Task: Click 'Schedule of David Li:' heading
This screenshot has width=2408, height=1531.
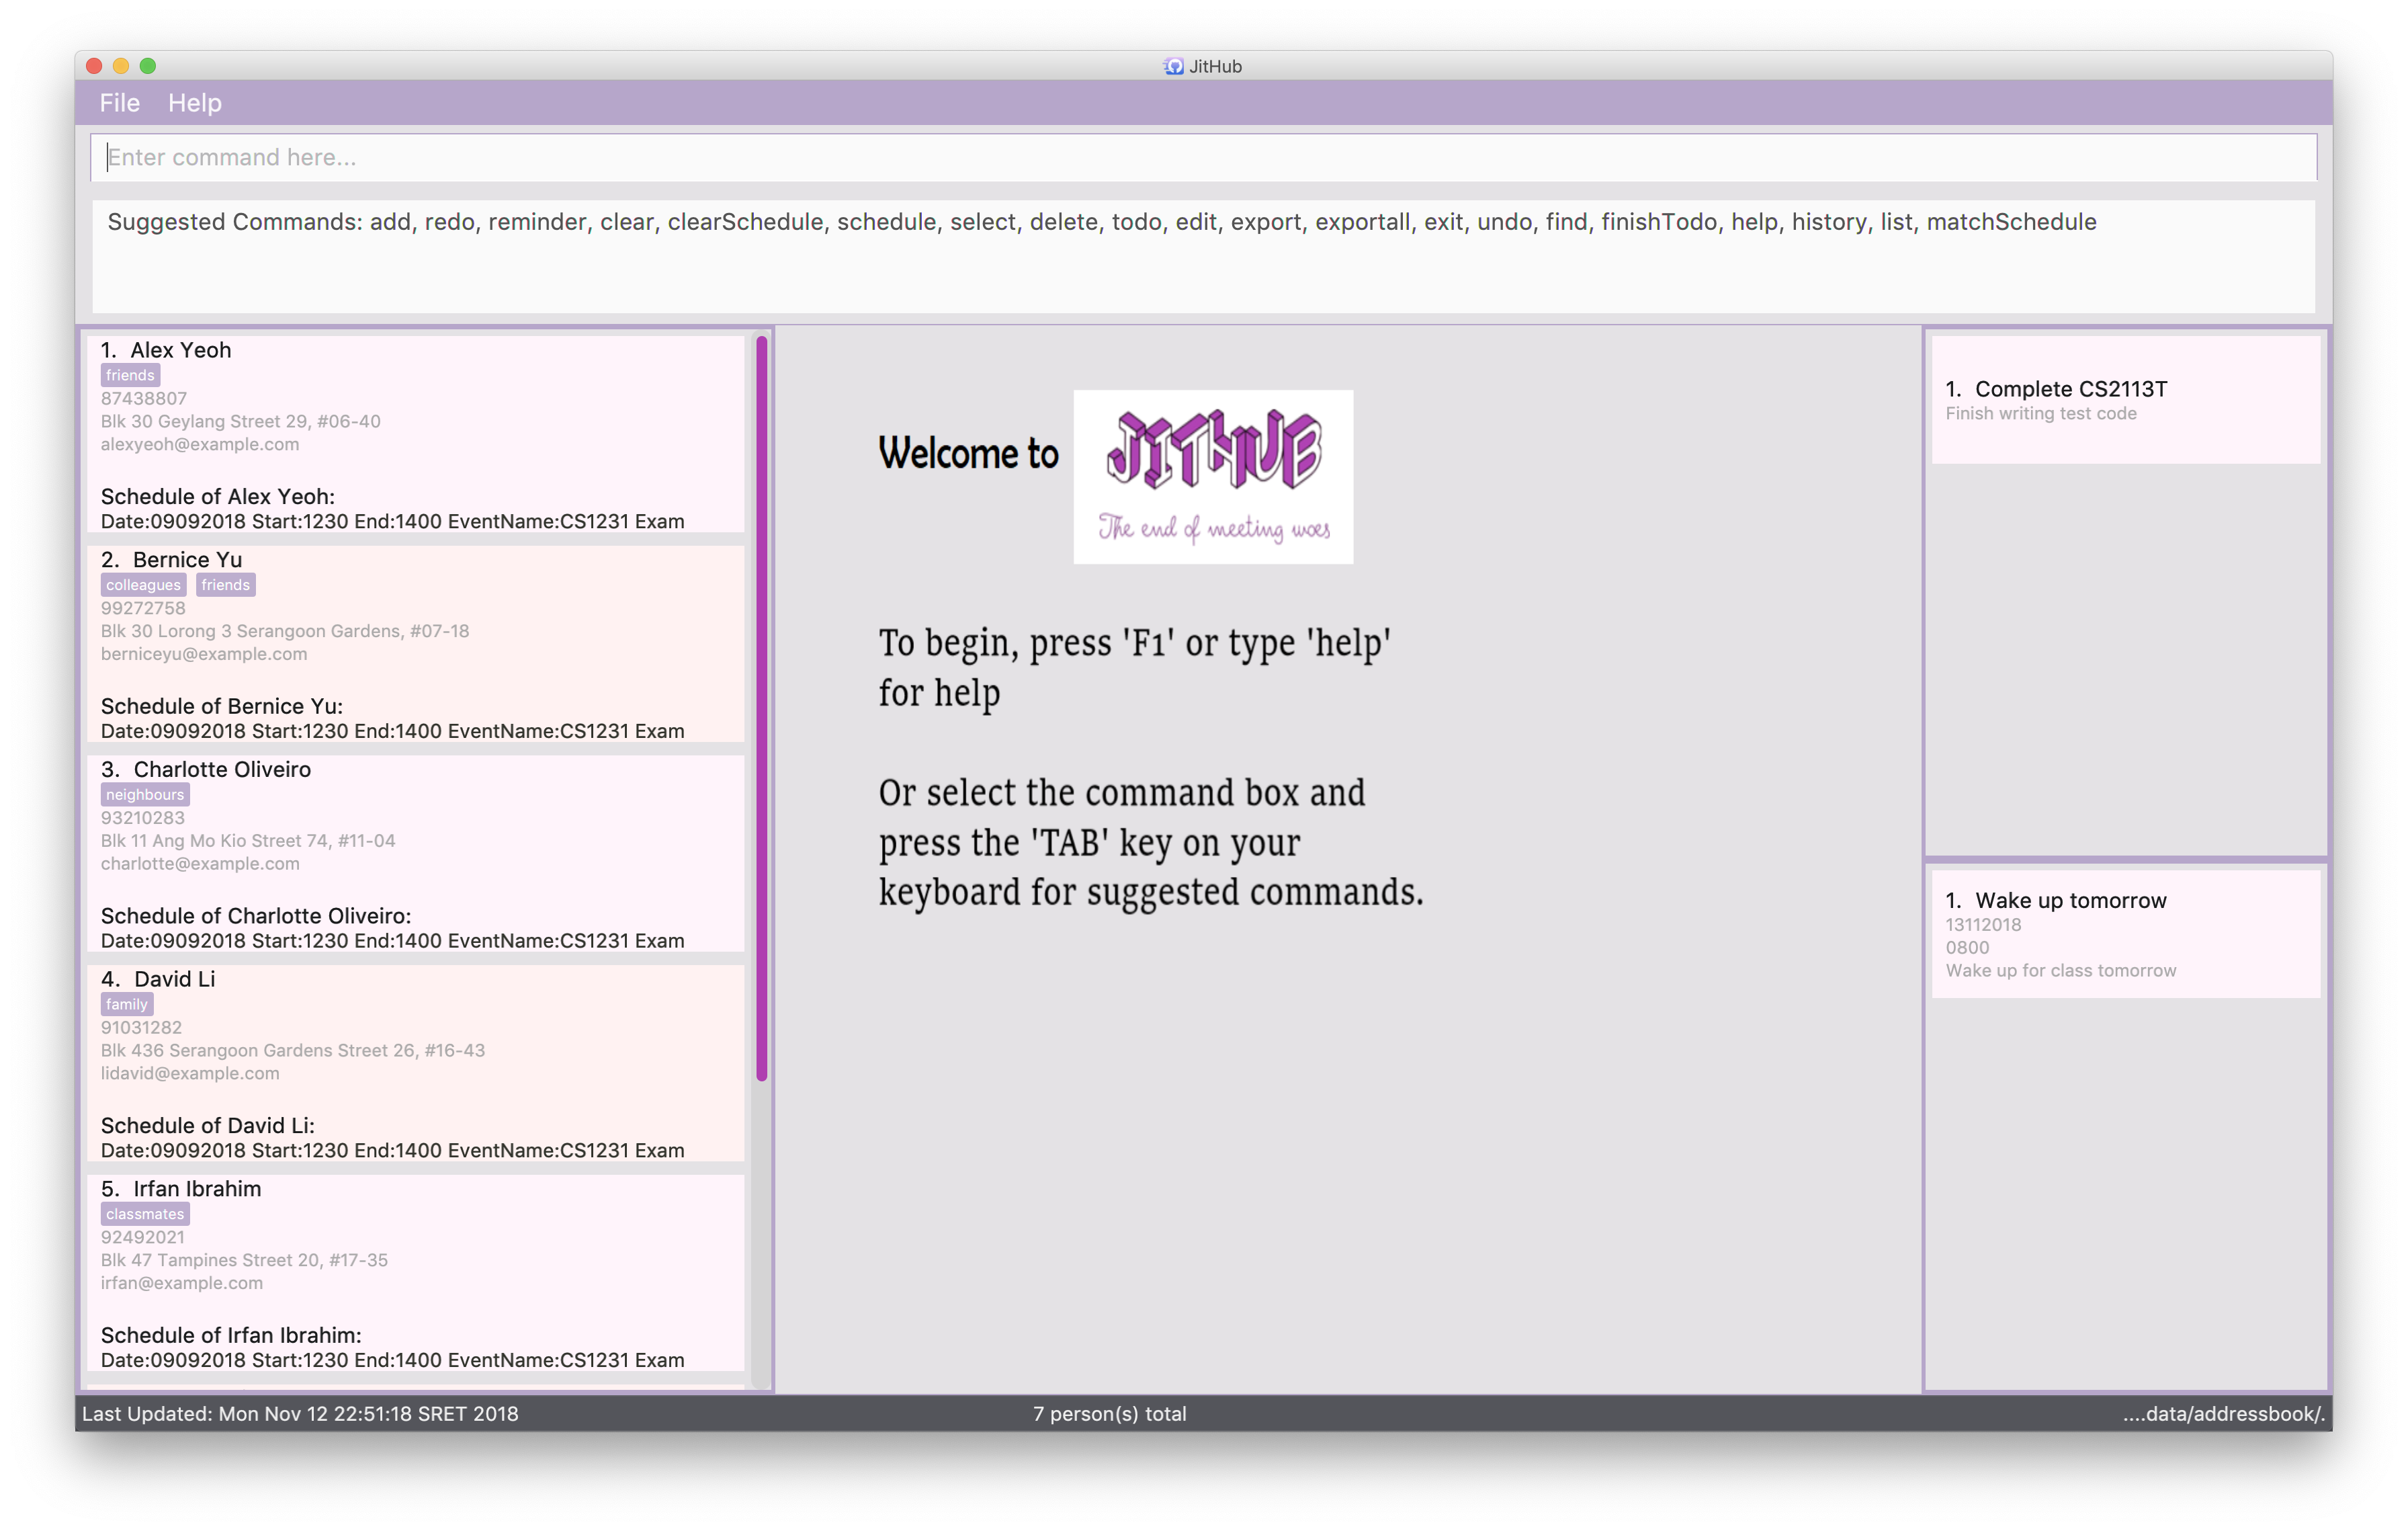Action: [207, 1126]
